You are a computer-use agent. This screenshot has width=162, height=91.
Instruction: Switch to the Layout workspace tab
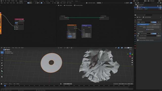point(21,1)
